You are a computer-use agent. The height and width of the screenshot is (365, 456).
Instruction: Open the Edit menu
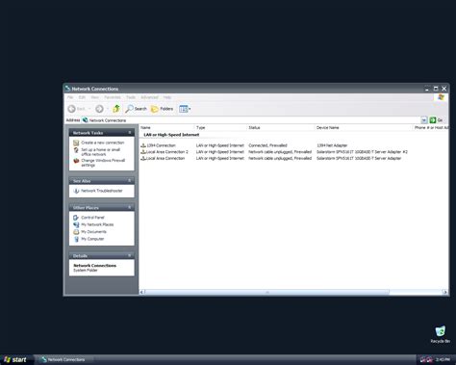pyautogui.click(x=82, y=97)
